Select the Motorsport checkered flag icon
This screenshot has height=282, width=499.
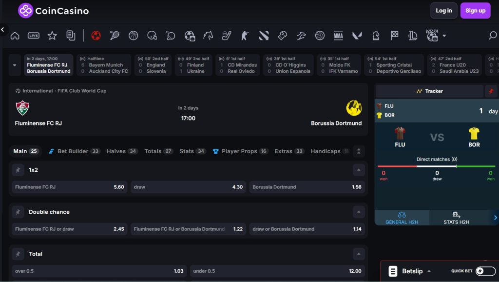click(x=394, y=35)
